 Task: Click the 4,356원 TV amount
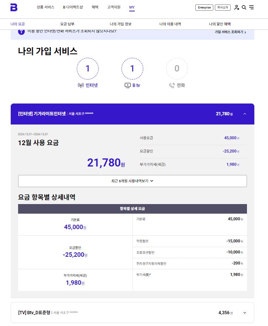[x=226, y=313]
